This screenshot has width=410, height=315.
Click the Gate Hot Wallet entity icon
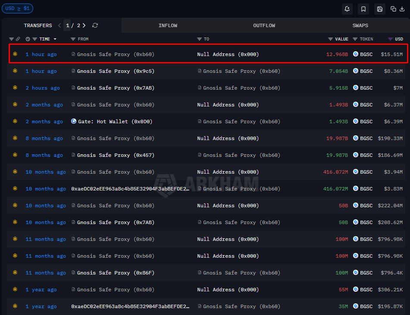tap(74, 122)
